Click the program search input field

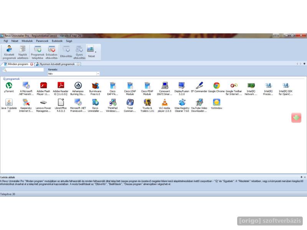[x=23, y=70]
